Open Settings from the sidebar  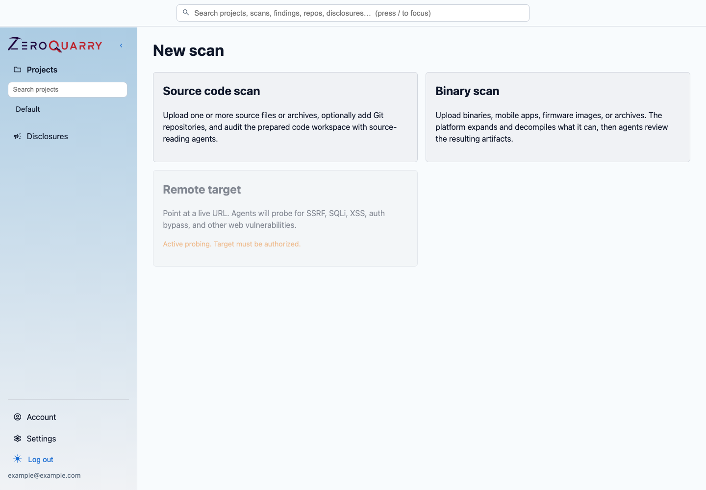click(41, 439)
